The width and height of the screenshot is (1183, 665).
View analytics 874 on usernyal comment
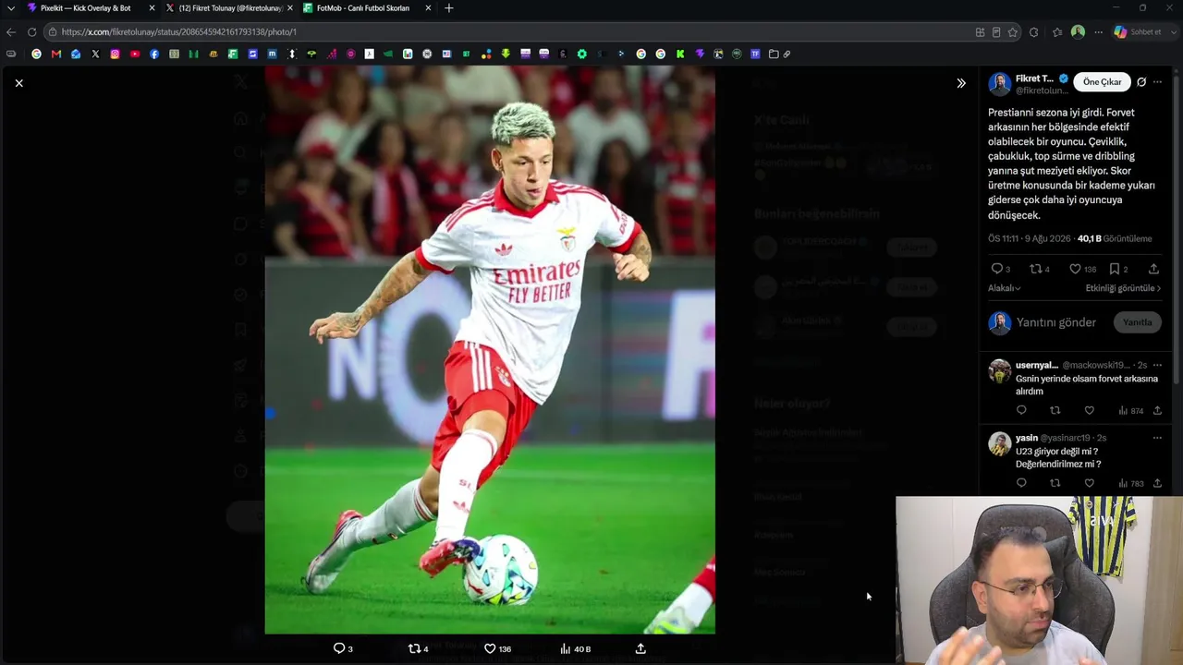coord(1130,410)
